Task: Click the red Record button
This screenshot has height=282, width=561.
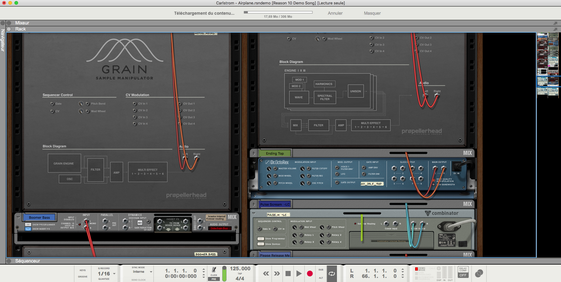Action: pyautogui.click(x=310, y=274)
